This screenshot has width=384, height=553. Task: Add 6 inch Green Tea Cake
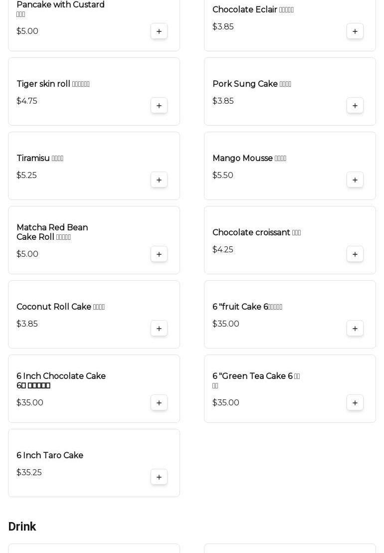click(x=355, y=403)
